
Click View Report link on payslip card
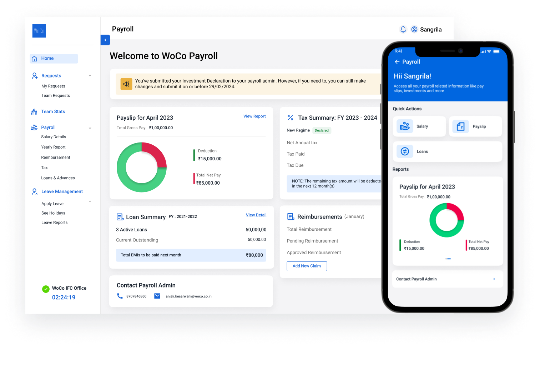254,116
